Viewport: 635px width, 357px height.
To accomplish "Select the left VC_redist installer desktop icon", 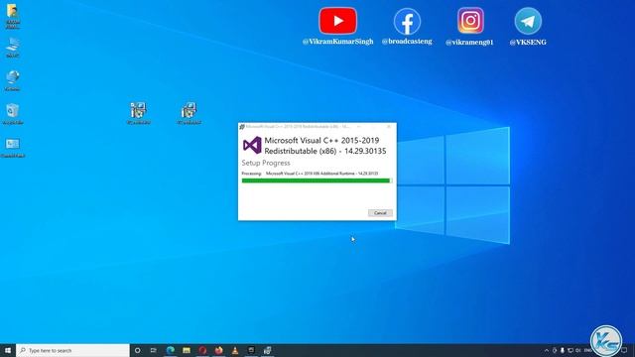I will [x=139, y=113].
